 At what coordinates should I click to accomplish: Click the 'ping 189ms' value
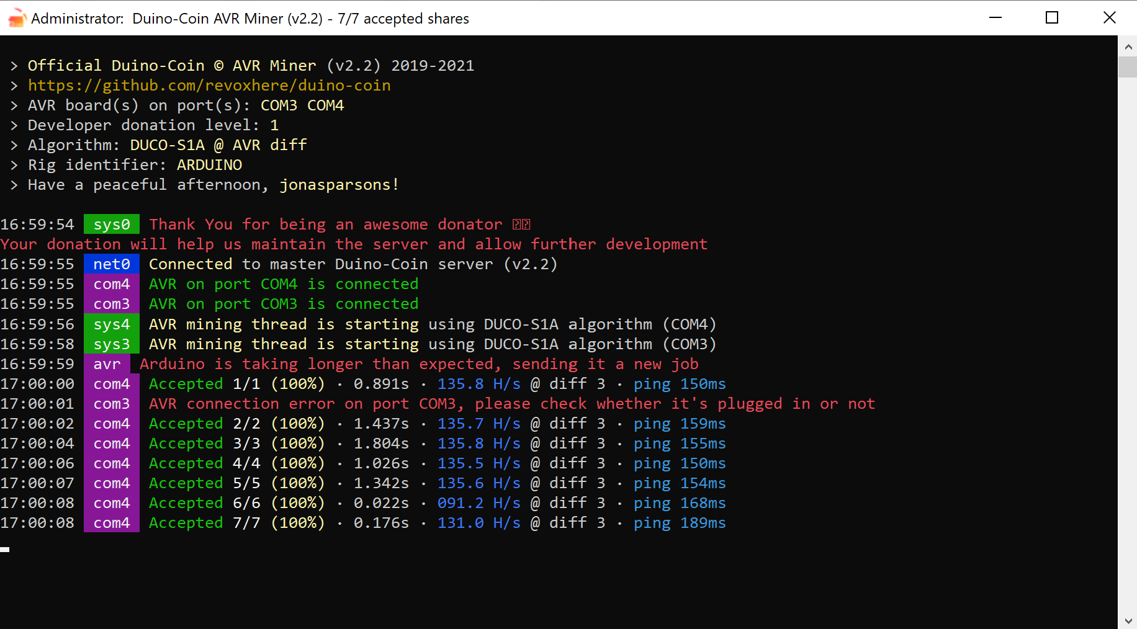point(680,523)
